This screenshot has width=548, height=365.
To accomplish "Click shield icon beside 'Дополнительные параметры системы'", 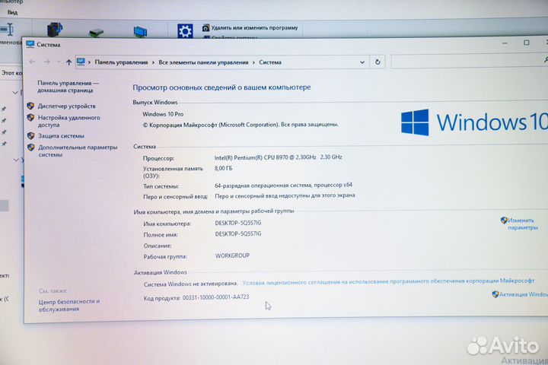I will 30,148.
